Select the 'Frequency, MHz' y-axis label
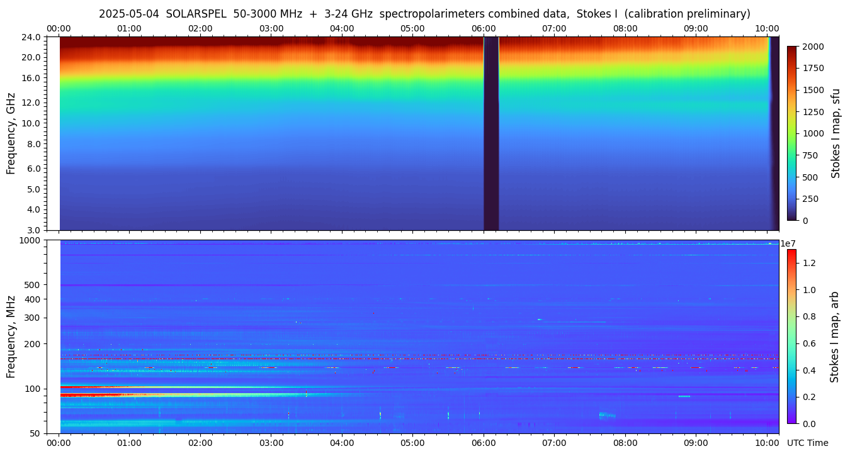 point(11,336)
